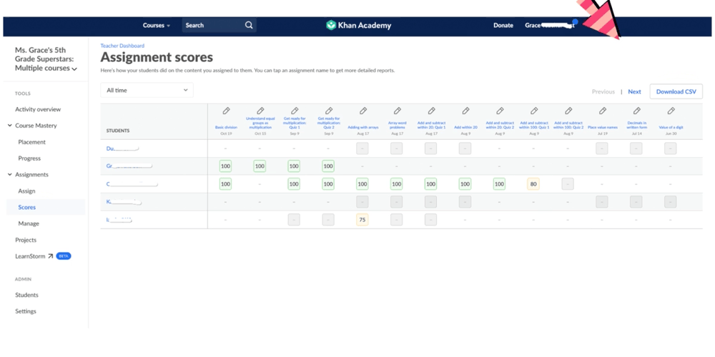Open the Array word problems assignment link

(397, 125)
